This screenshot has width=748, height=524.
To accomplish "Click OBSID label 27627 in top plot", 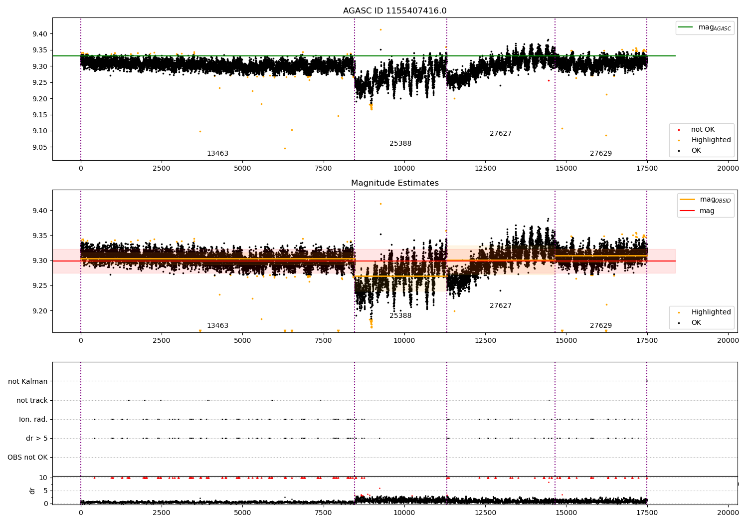I will [x=501, y=134].
